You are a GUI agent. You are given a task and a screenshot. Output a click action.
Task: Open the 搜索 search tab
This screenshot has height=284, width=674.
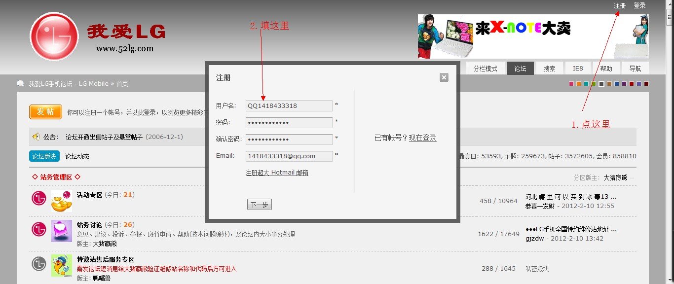(x=549, y=68)
